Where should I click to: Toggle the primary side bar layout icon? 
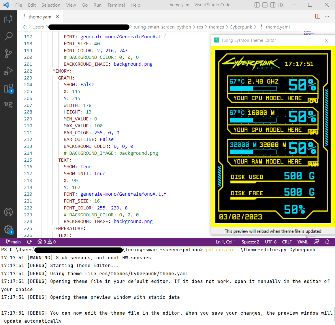(257, 5)
